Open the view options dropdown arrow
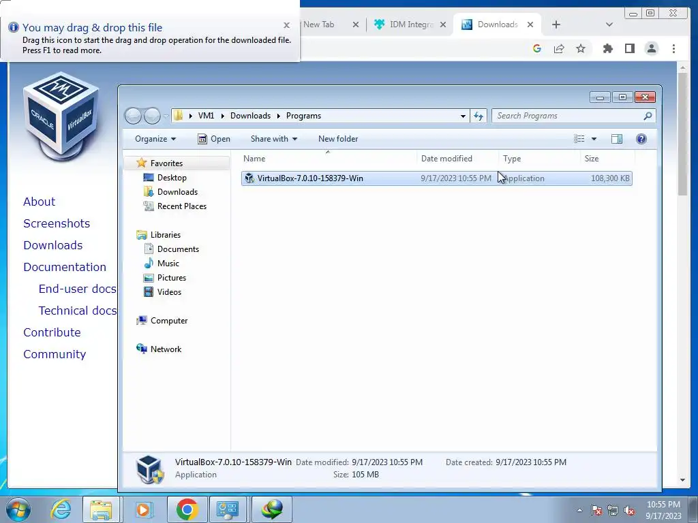The width and height of the screenshot is (698, 523). [x=594, y=139]
